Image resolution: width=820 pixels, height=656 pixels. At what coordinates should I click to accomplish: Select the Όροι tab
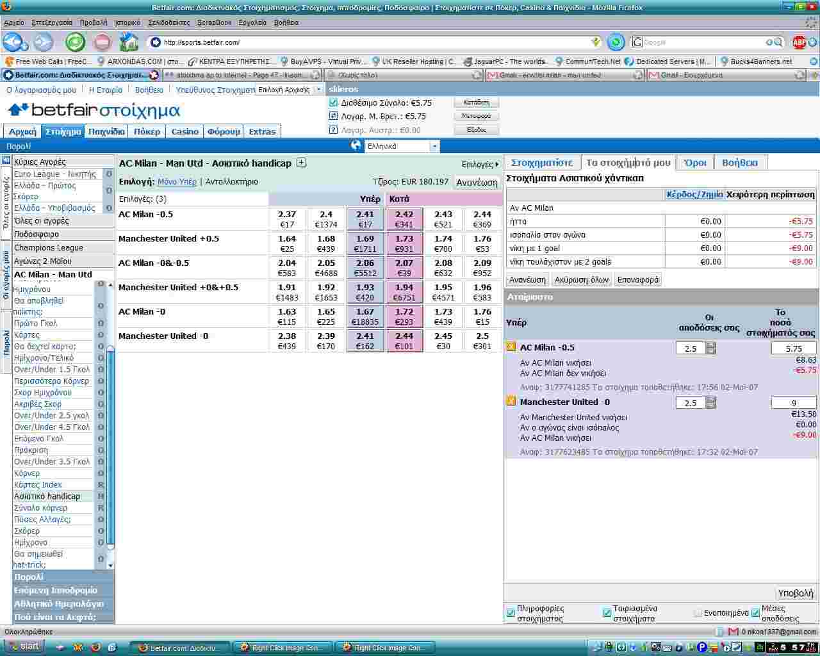[694, 163]
